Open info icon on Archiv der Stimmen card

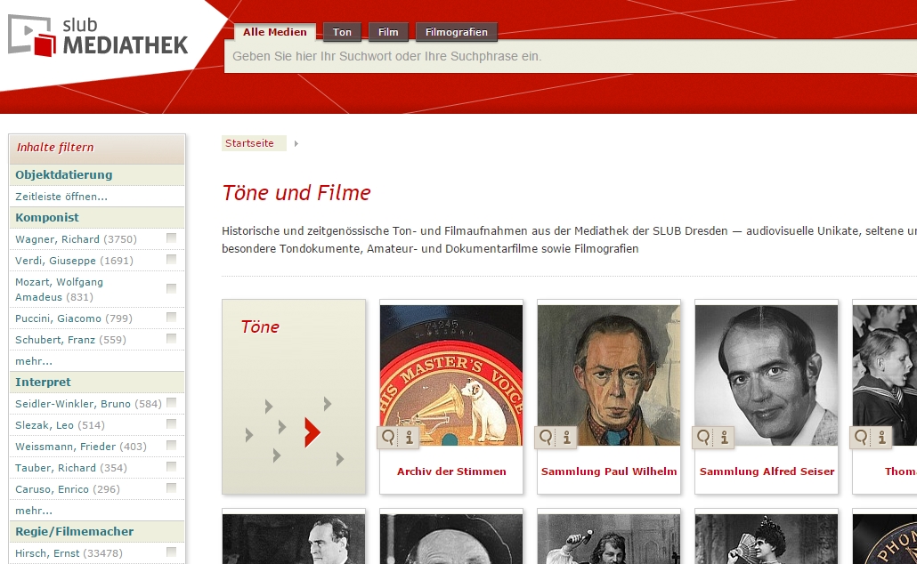point(410,437)
